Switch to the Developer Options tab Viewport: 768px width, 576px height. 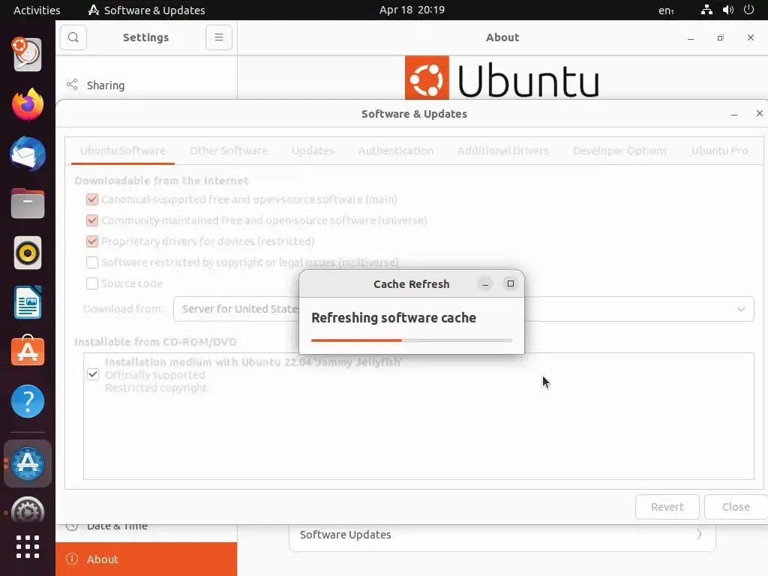619,151
